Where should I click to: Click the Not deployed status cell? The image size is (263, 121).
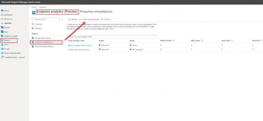coord(136,50)
